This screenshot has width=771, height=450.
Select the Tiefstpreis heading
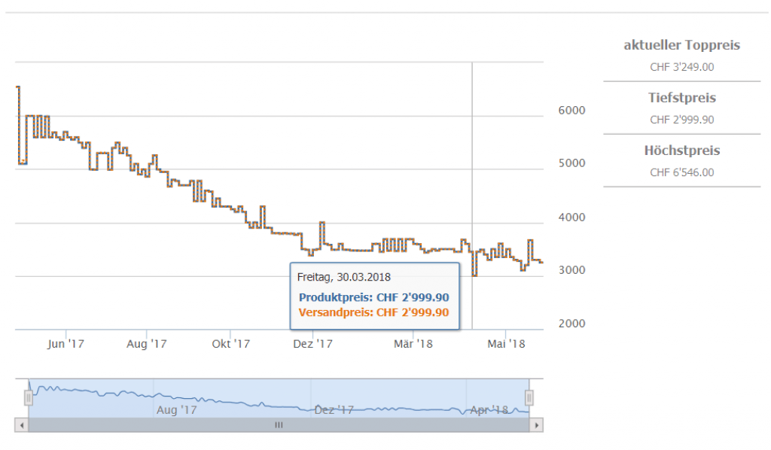click(x=681, y=98)
